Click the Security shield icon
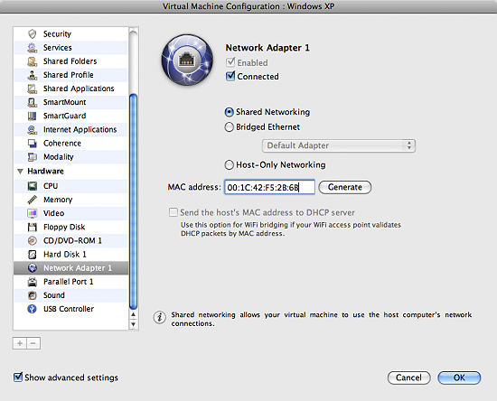Screen dimensions: 497x401 [32, 33]
